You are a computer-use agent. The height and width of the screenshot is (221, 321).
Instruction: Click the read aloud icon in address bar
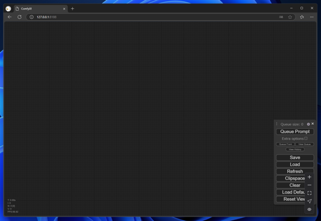click(x=281, y=17)
